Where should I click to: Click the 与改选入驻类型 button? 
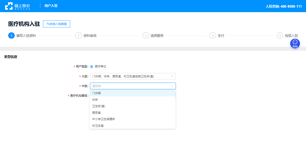(x=56, y=24)
